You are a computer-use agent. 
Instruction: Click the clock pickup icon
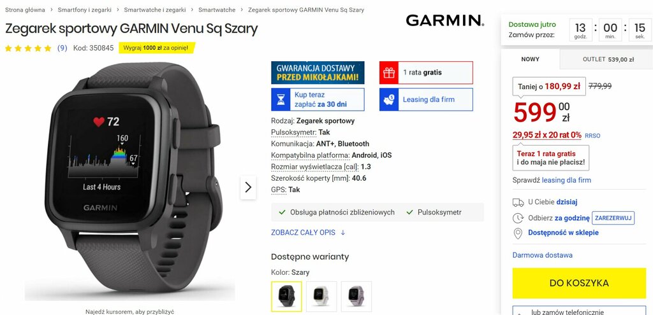(518, 218)
